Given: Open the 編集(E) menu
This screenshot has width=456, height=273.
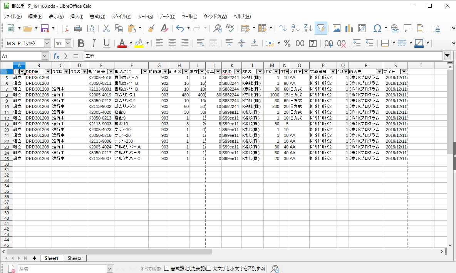Looking at the screenshot, I should 35,17.
